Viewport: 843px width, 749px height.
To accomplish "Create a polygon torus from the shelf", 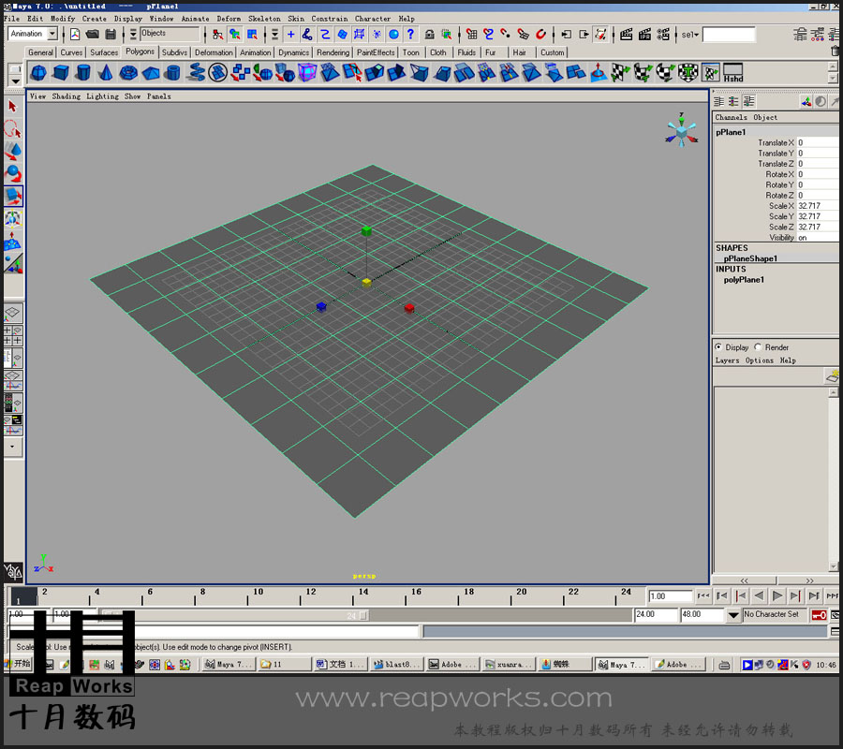I will 128,72.
